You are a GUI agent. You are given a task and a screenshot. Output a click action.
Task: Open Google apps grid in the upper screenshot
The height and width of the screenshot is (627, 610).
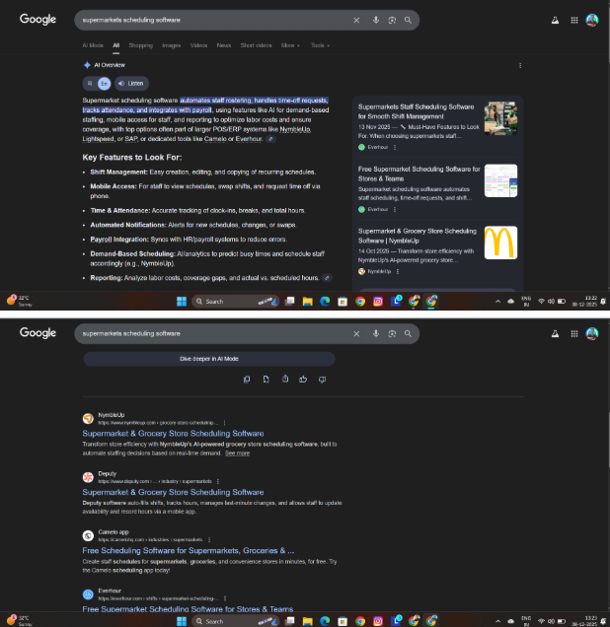574,20
